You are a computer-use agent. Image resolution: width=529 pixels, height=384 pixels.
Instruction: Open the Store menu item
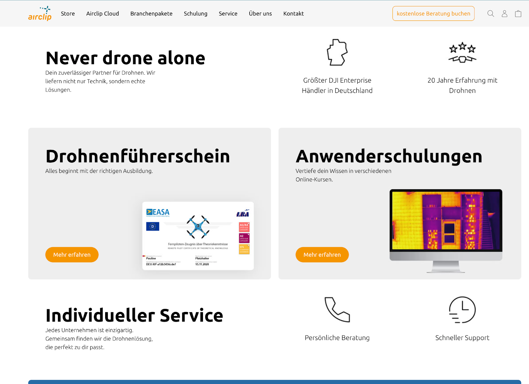click(68, 14)
